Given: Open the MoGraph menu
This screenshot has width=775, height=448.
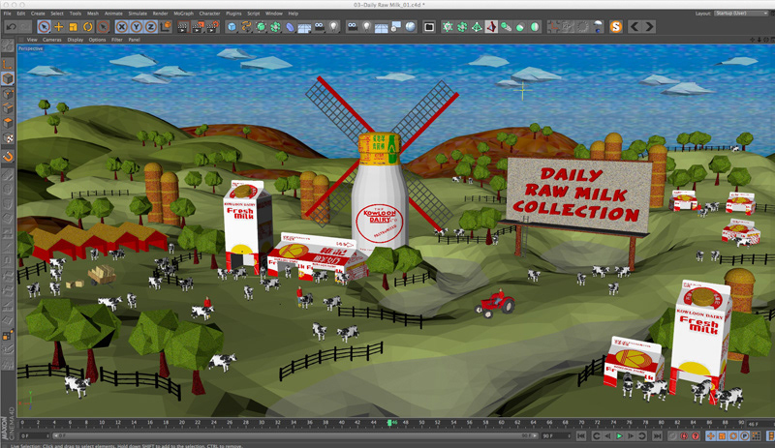Looking at the screenshot, I should [183, 14].
